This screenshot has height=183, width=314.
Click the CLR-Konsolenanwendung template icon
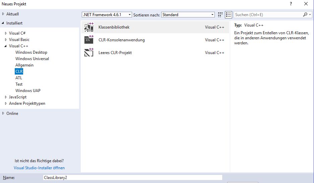89,40
